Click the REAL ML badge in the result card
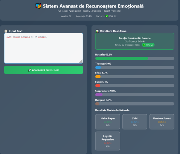Screen dimensions: 180x154 click(x=148, y=45)
